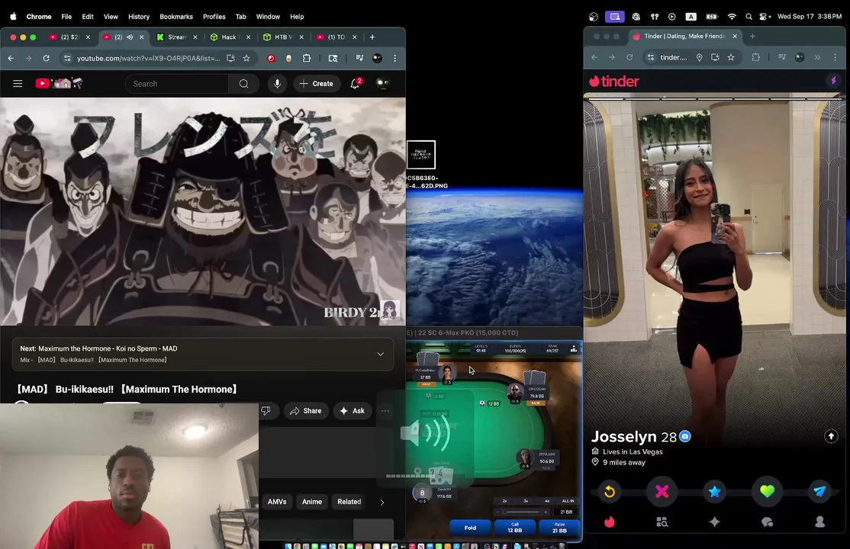The width and height of the screenshot is (850, 549).
Task: Open Tinder flame home tab
Action: coord(610,522)
